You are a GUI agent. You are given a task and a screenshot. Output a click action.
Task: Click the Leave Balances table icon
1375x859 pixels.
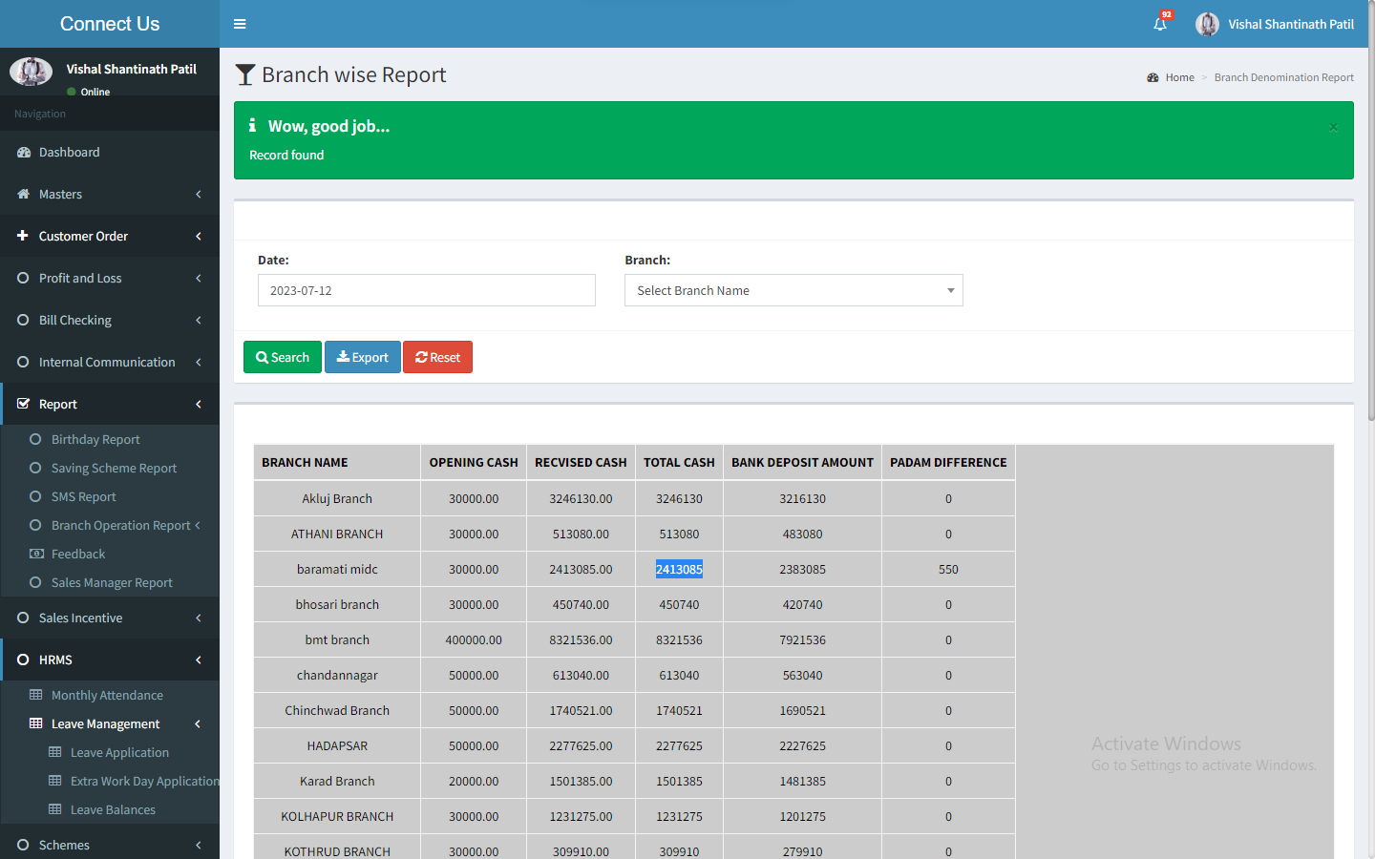click(x=55, y=809)
